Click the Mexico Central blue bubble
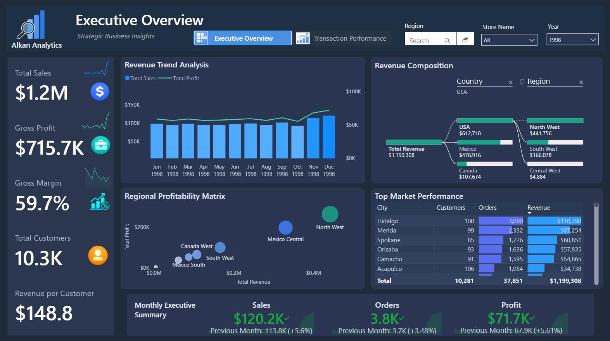The image size is (610, 341). click(285, 228)
